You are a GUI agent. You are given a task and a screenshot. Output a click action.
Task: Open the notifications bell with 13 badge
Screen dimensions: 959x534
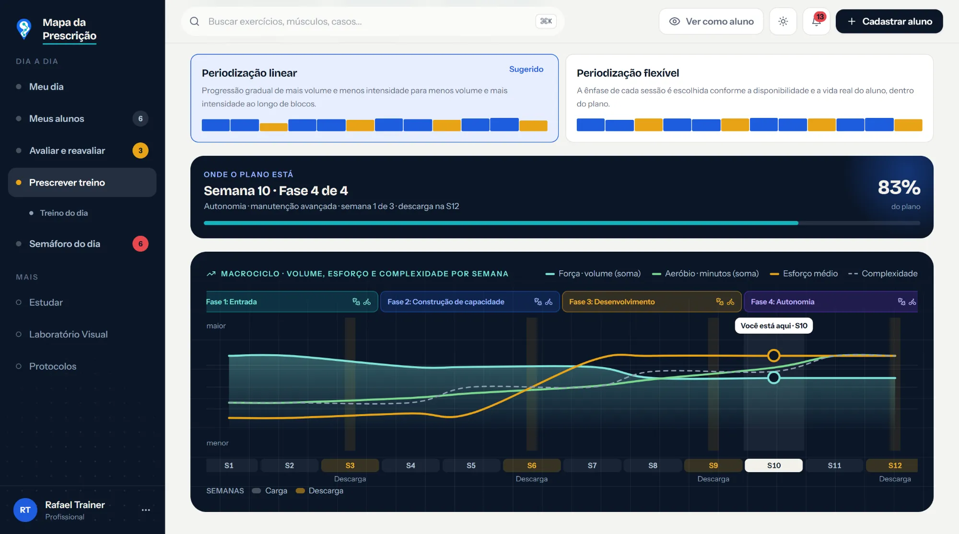(x=816, y=21)
